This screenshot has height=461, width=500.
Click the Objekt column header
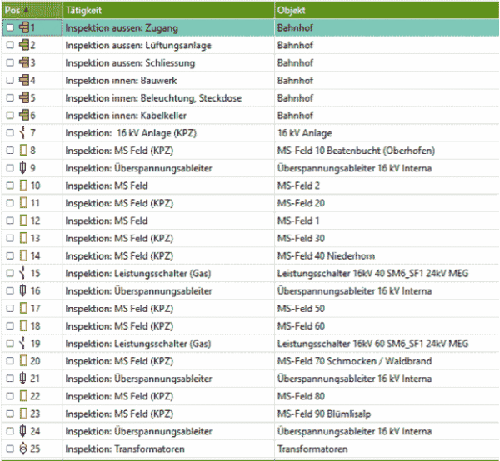point(387,10)
